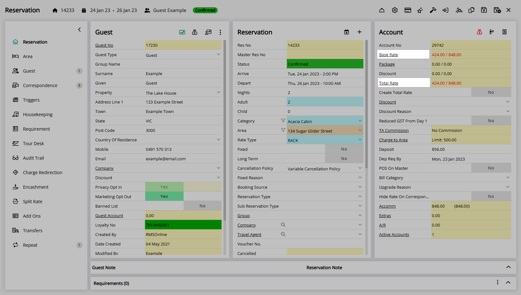Toggle the Long Term switch
The image size is (521, 295).
pos(344,158)
